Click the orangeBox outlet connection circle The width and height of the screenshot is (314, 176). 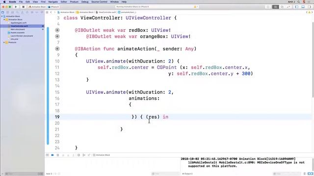(x=57, y=36)
